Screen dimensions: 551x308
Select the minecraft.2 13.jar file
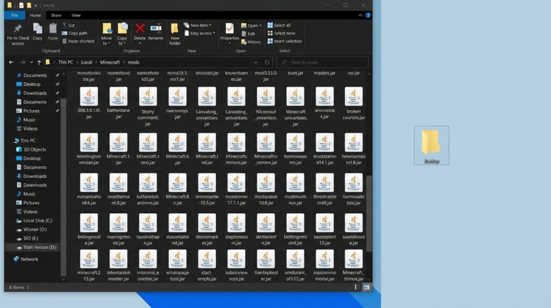click(89, 265)
